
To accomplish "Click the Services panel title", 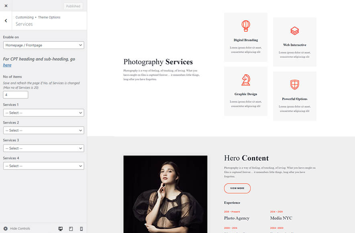I will click(24, 24).
